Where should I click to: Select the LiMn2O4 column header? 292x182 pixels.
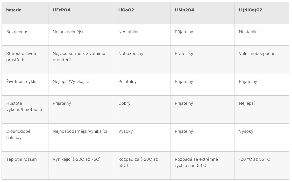tap(184, 10)
